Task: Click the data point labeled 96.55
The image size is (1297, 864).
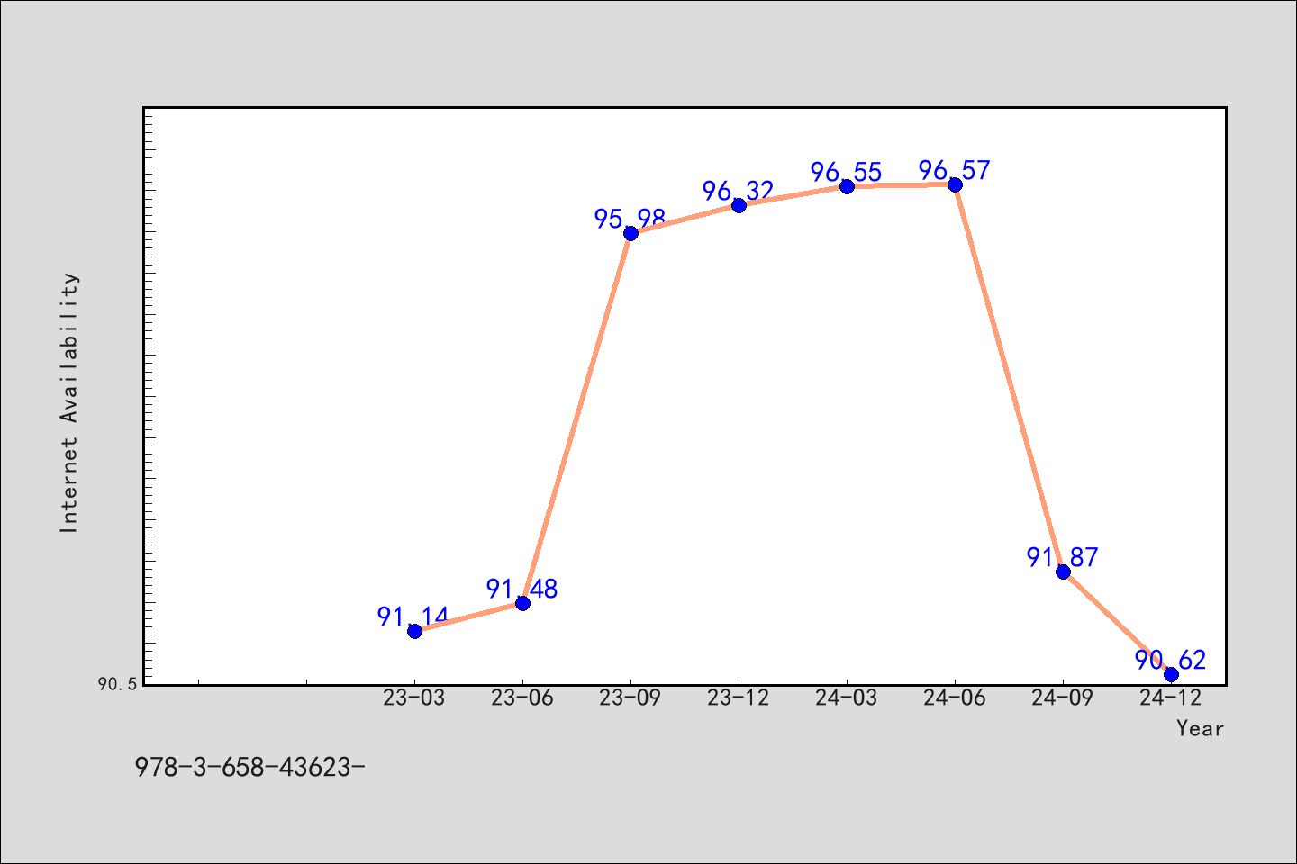Action: 847,186
